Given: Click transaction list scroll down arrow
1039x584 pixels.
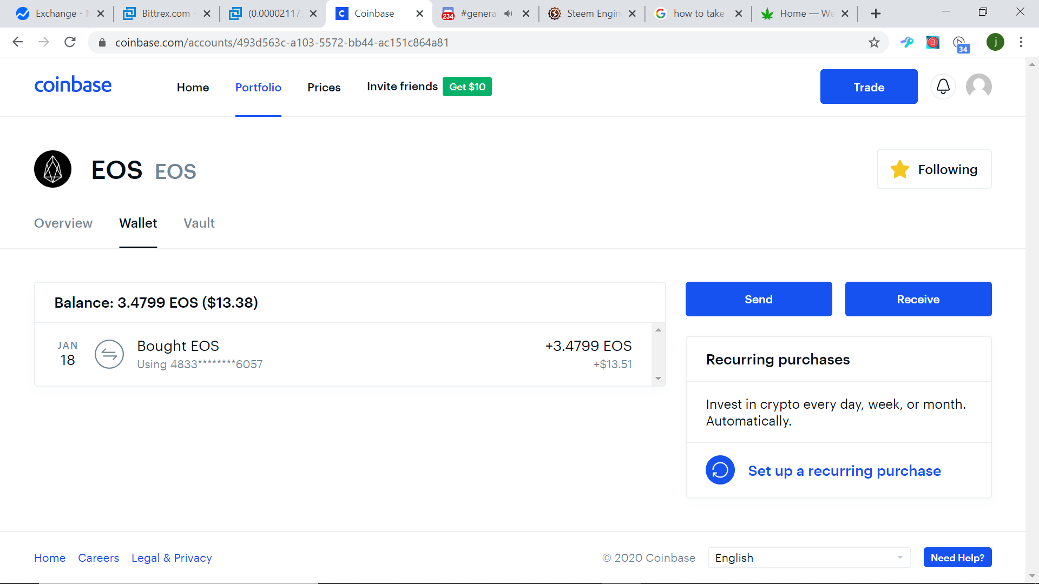Looking at the screenshot, I should pos(658,379).
